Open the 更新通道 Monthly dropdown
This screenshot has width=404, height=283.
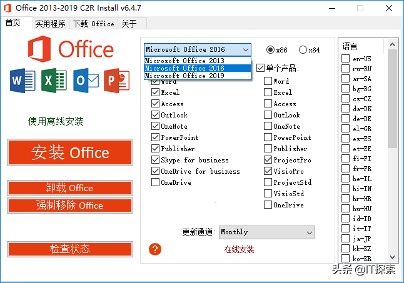[x=267, y=232]
